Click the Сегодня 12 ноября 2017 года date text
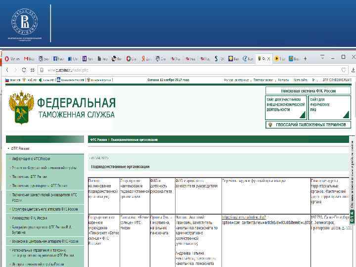Image resolution: width=356 pixels, height=267 pixels. point(168,80)
